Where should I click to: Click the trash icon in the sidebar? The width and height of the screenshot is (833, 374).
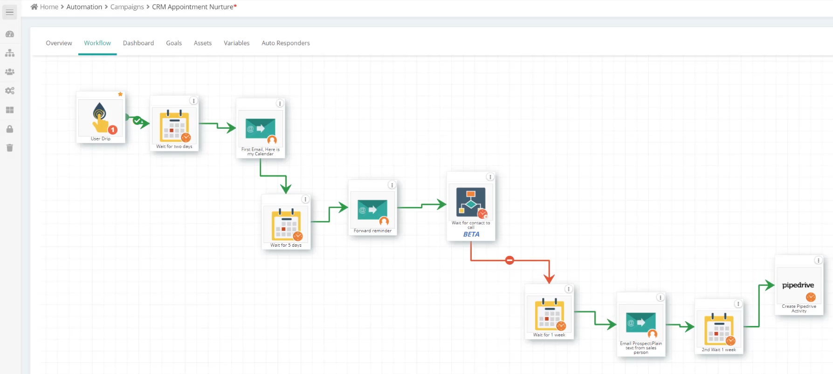[10, 148]
